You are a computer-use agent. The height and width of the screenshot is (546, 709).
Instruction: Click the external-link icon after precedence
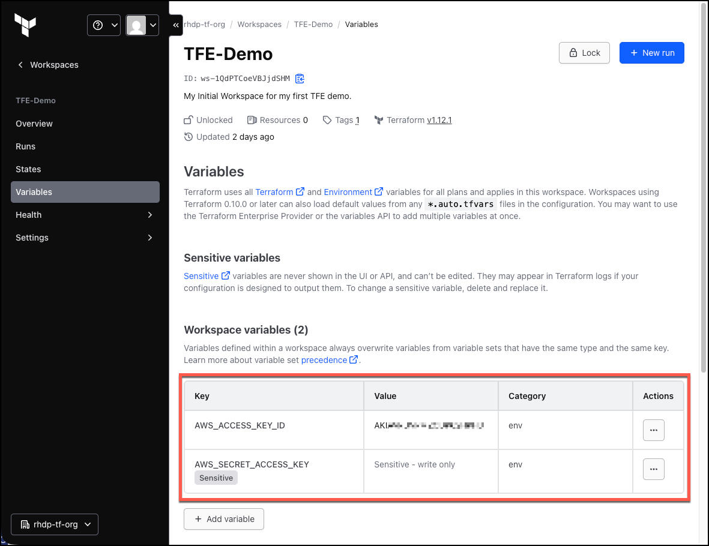tap(354, 359)
